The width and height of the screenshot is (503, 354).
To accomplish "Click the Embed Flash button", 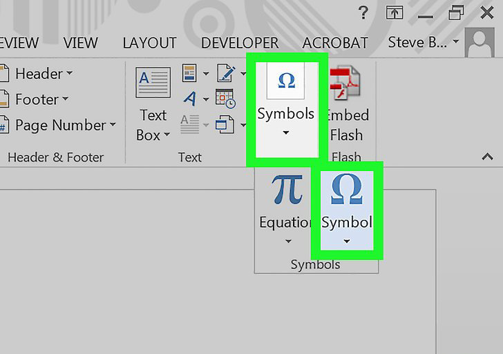I will coord(348,104).
